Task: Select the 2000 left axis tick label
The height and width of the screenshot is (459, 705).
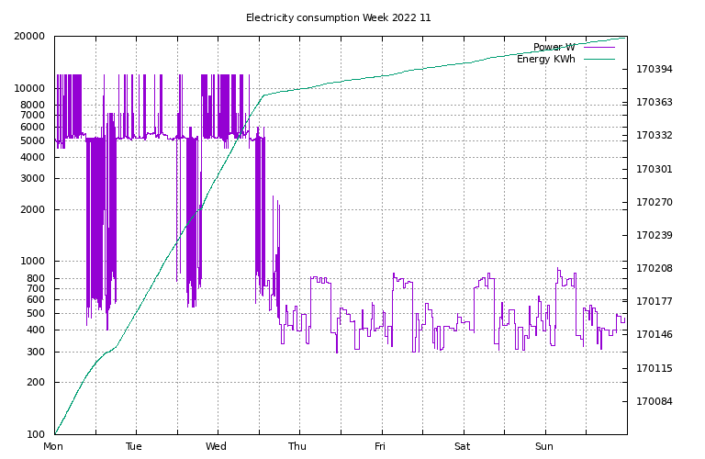Action: pos(32,209)
